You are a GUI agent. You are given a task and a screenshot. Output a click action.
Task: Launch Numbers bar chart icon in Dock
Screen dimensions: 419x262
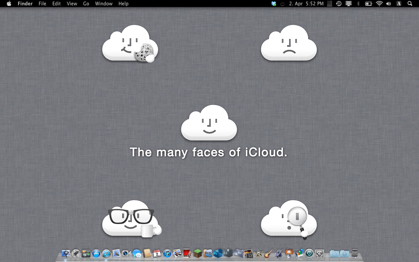[299, 253]
